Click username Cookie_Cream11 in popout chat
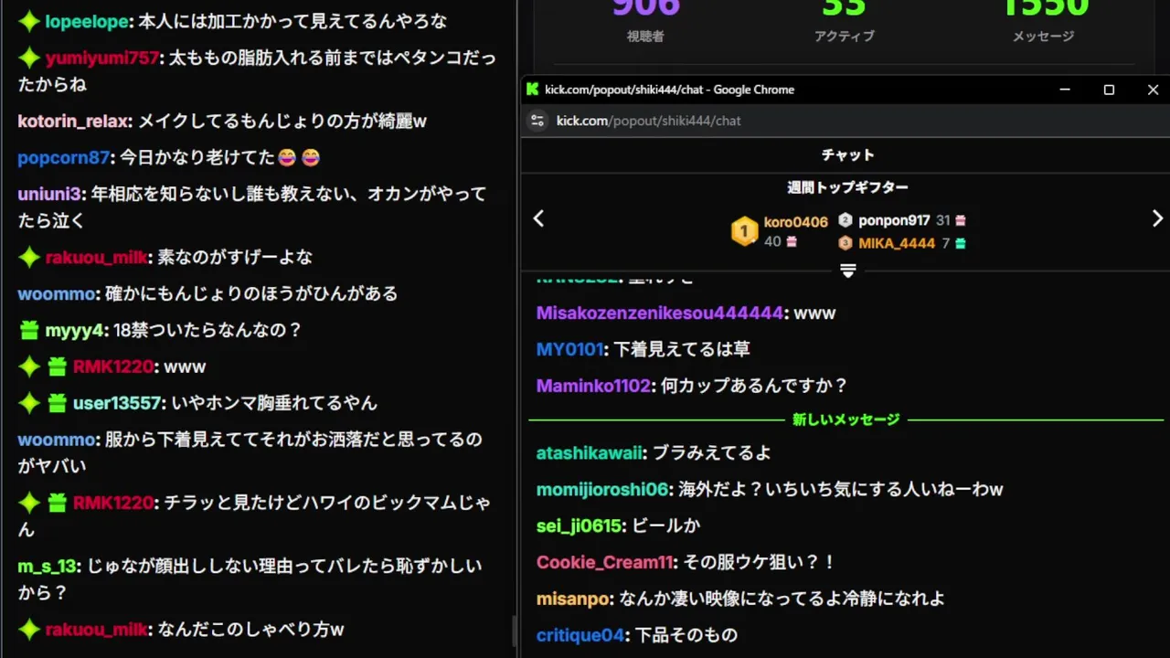This screenshot has width=1170, height=658. click(604, 562)
